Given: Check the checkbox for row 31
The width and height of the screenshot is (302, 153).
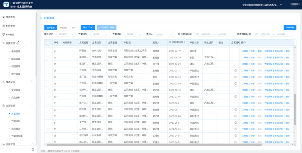Looking at the screenshot, I should pyautogui.click(x=48, y=103).
